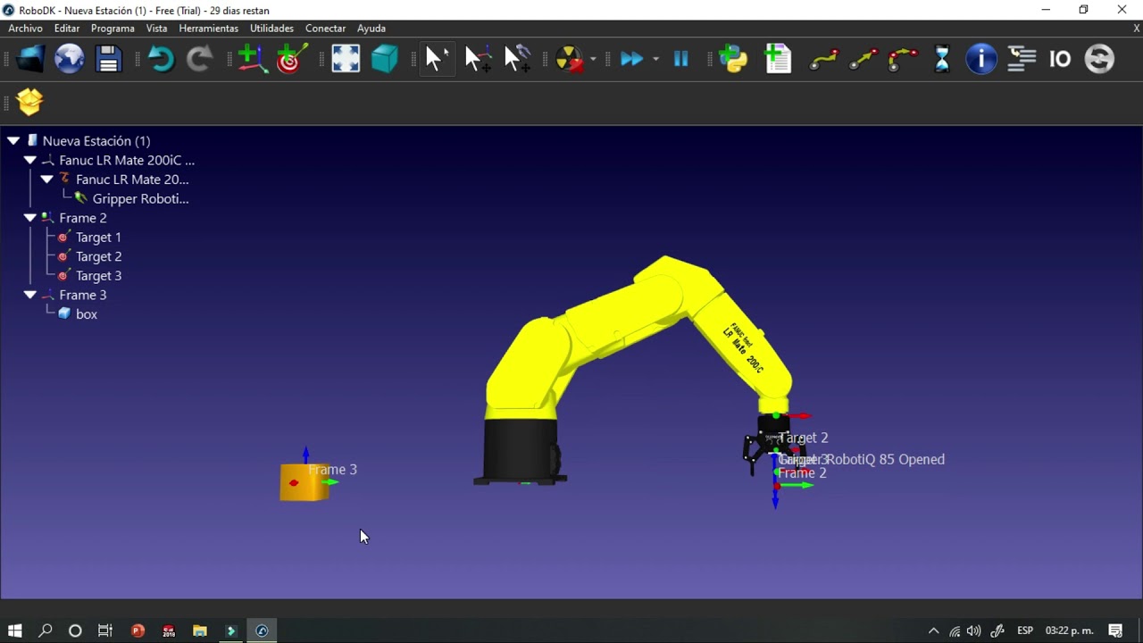1143x643 pixels.
Task: Select Target 3 in the tree
Action: tap(98, 276)
